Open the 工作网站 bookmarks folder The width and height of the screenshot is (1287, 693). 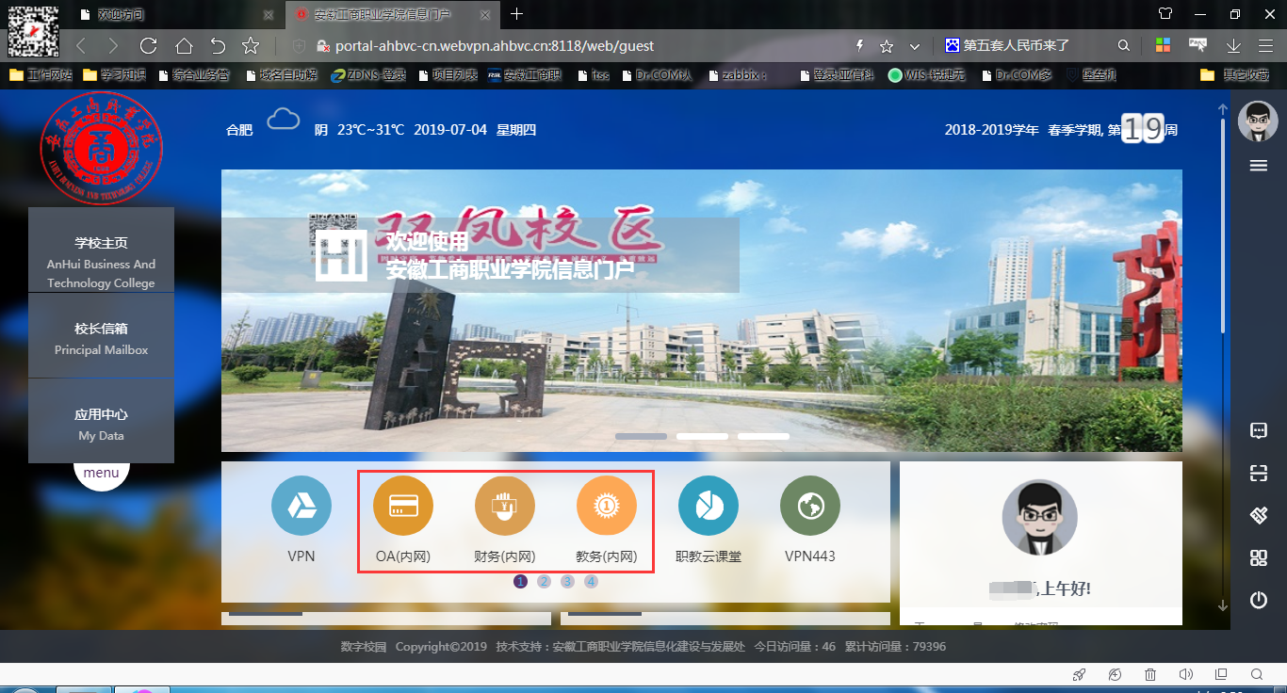(41, 74)
